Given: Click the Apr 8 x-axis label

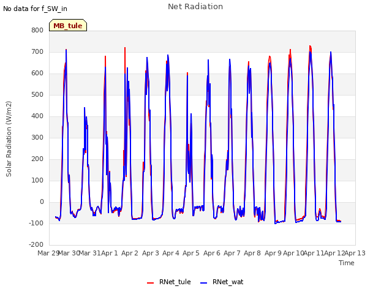Looking at the screenshot, I should 252,253.
